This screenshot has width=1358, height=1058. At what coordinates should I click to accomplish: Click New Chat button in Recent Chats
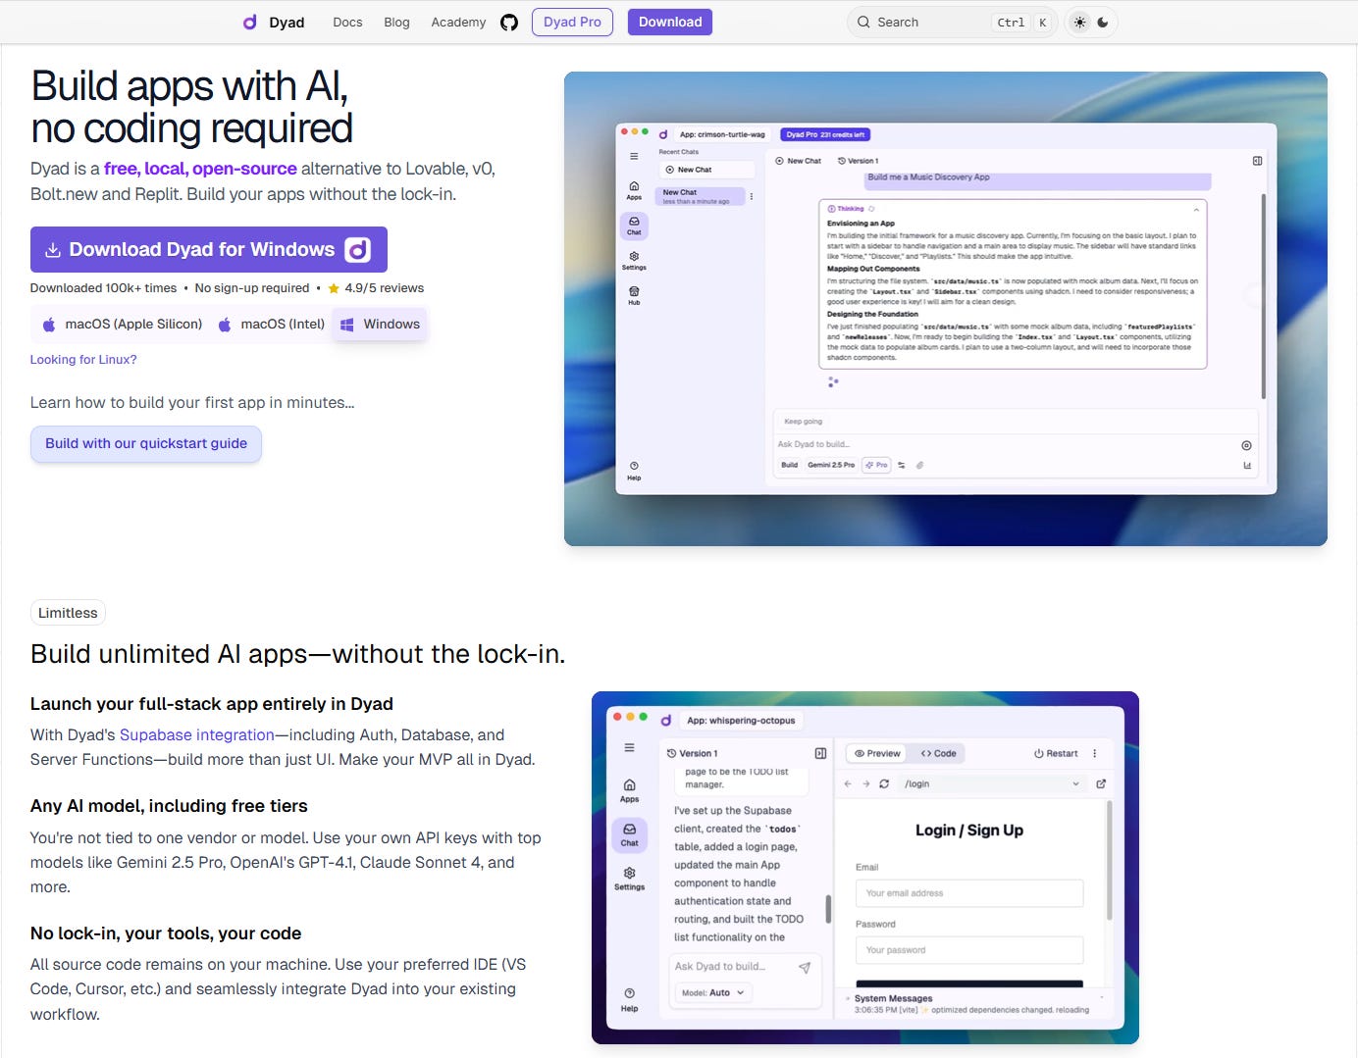[x=706, y=170]
